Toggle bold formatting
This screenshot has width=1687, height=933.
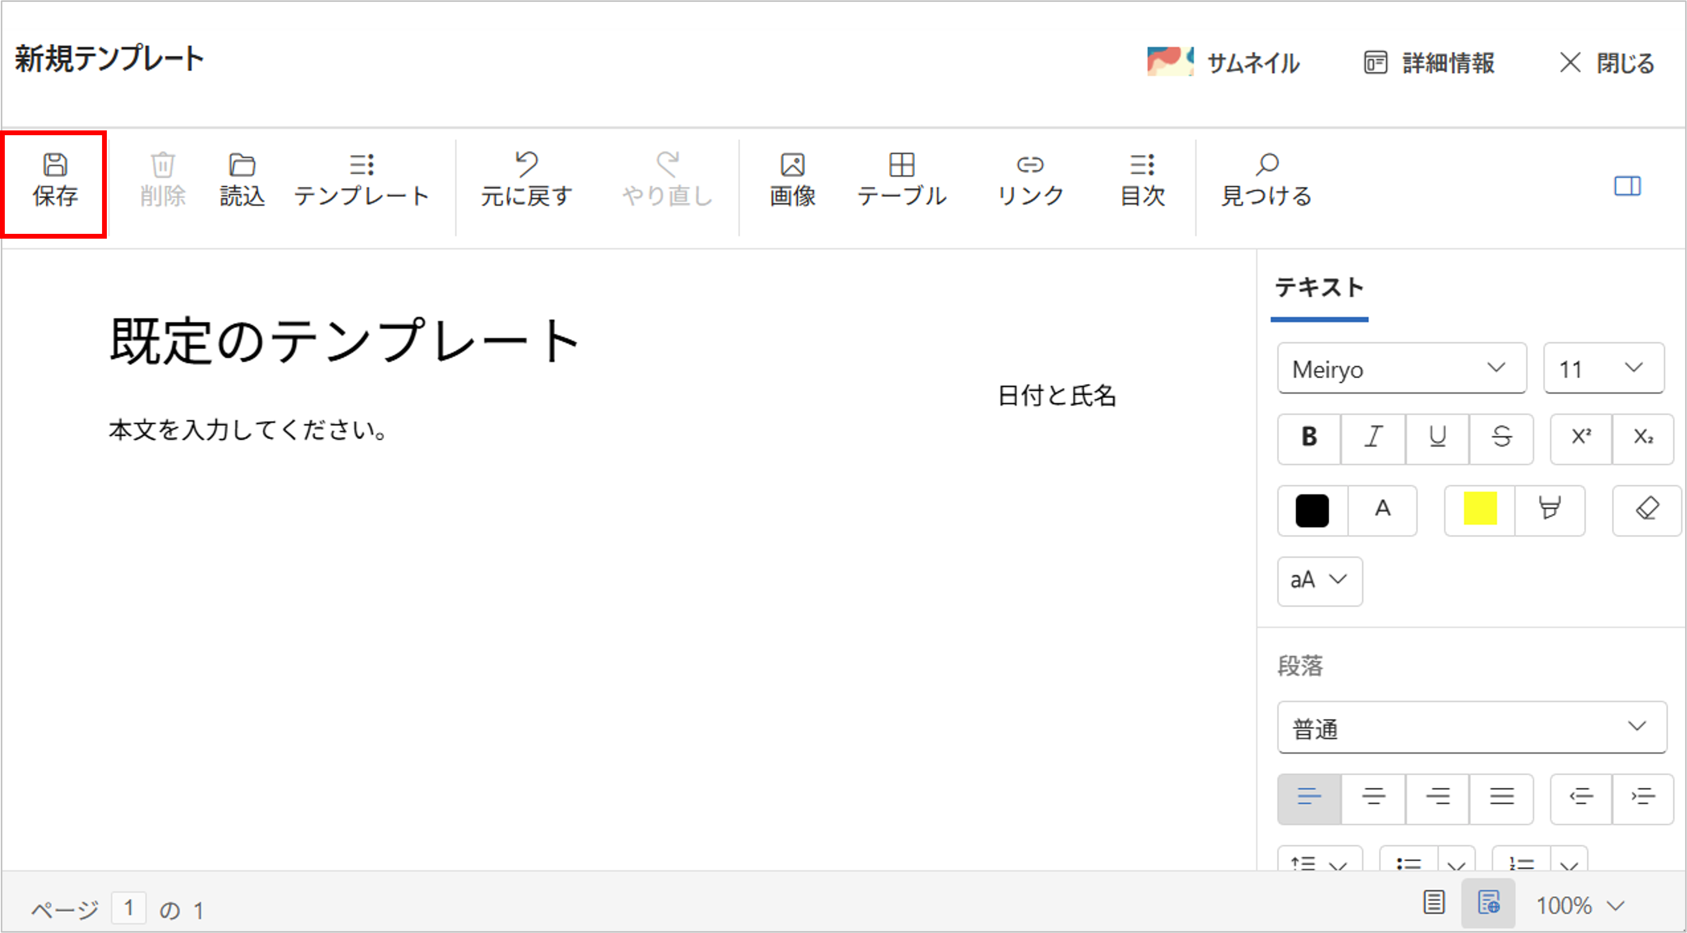(x=1309, y=438)
